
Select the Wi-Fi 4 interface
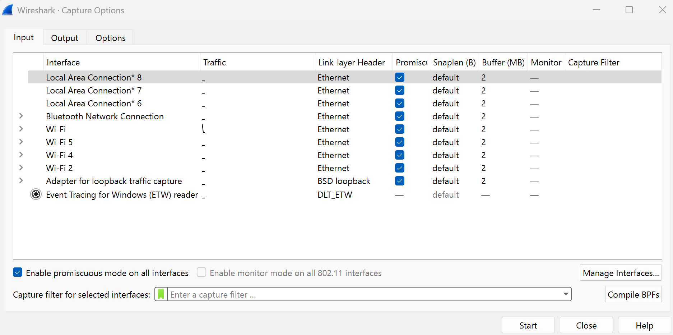(x=59, y=155)
